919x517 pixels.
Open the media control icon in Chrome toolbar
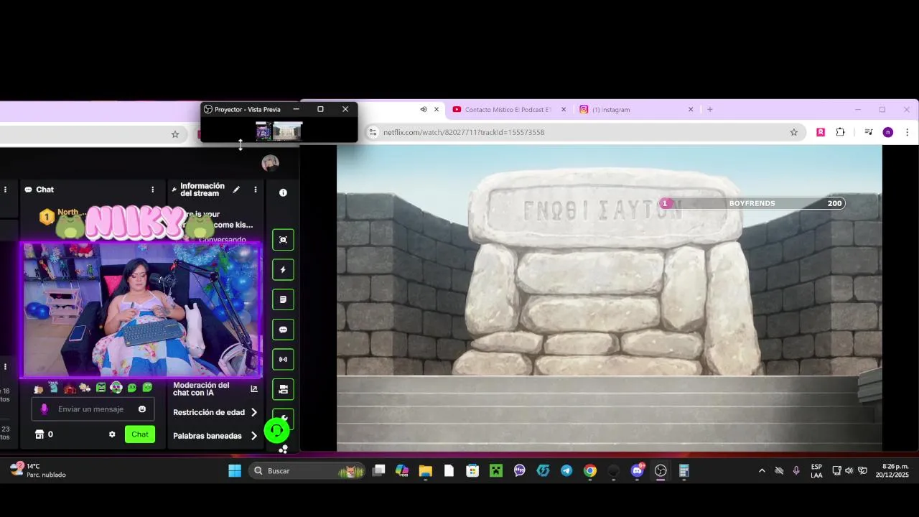pyautogui.click(x=868, y=132)
